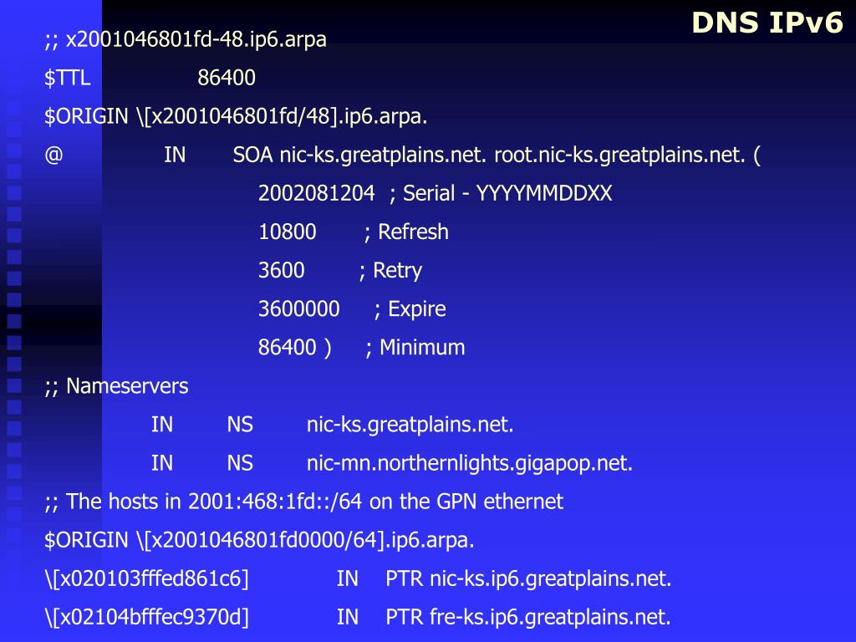Select the ';; The hosts in 2001:468:1fd::/64' comment
This screenshot has width=856, height=642.
click(x=303, y=502)
